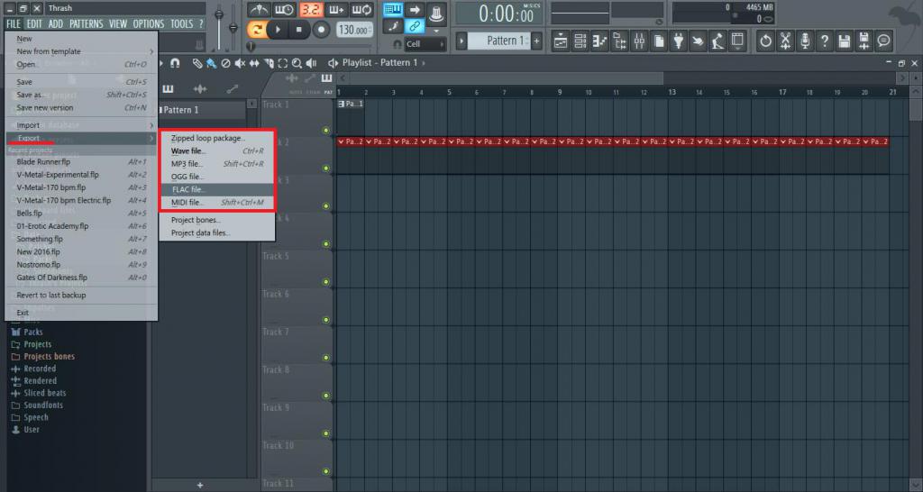
Task: Open the Playlist view icon
Action: (561, 41)
